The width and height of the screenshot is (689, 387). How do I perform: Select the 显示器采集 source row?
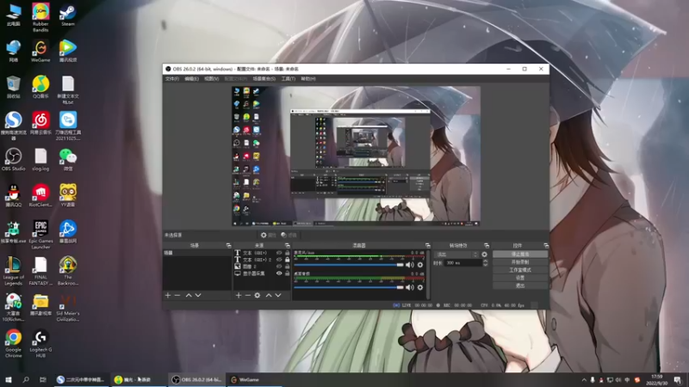click(x=262, y=273)
